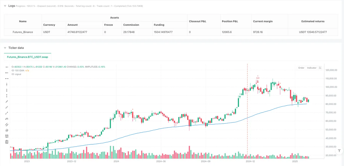This screenshot has width=344, height=166.
Task: Click the fullscreen expand icon on the chart
Action: (320, 68)
